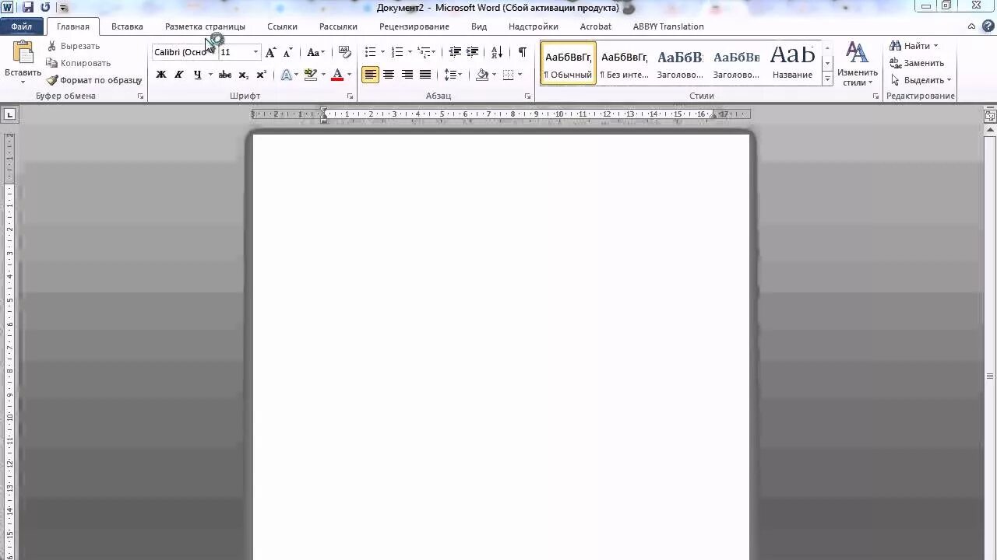Open the Абзац dialog launcher
997x560 pixels.
tap(528, 96)
